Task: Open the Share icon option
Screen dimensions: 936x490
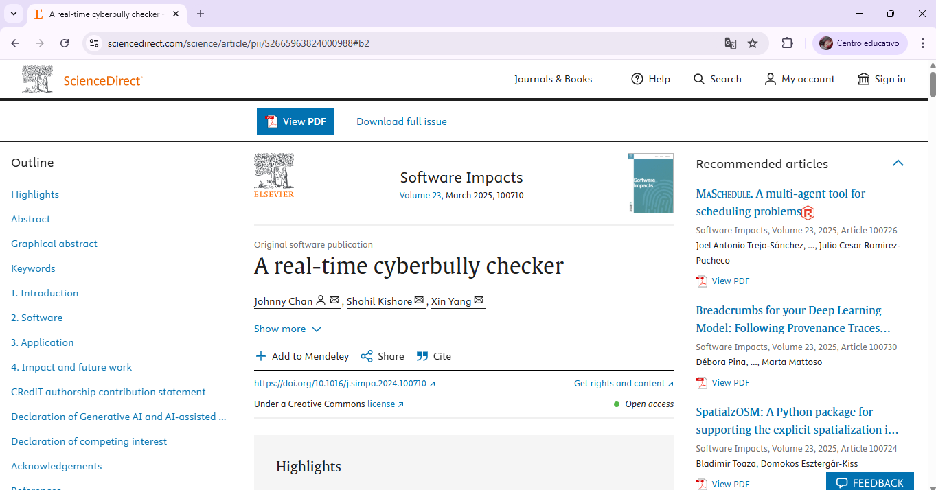Action: (x=367, y=356)
